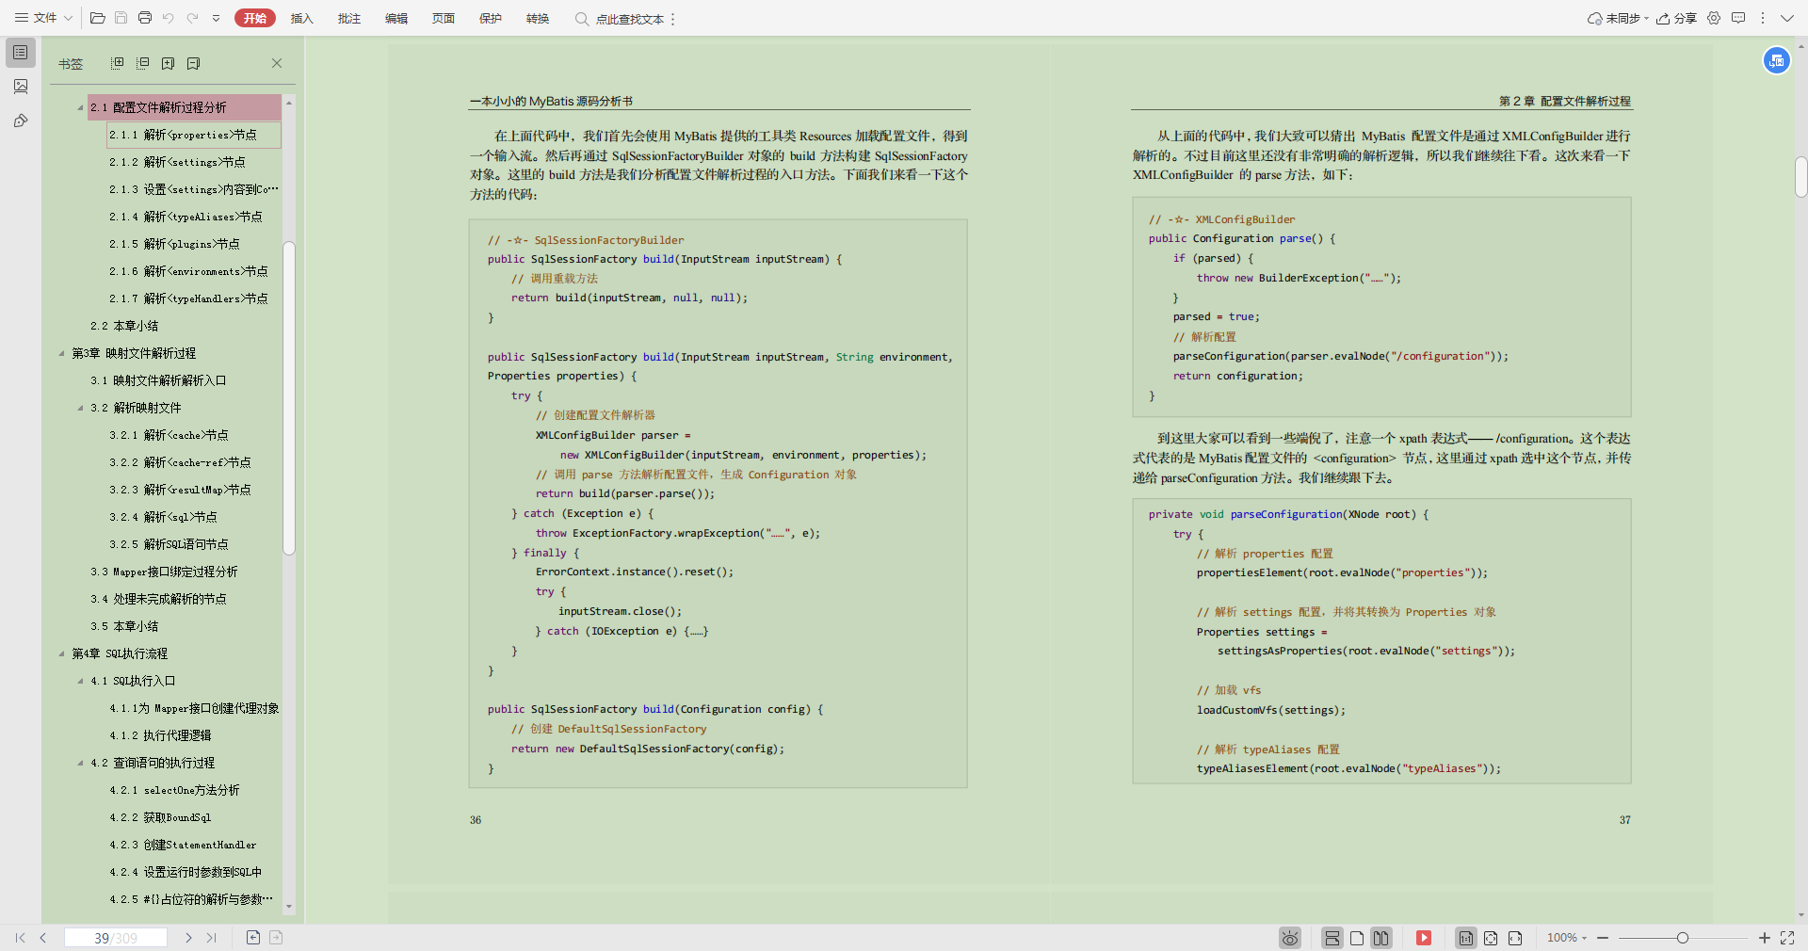The height and width of the screenshot is (951, 1808).
Task: Redo the last action
Action: (x=193, y=18)
